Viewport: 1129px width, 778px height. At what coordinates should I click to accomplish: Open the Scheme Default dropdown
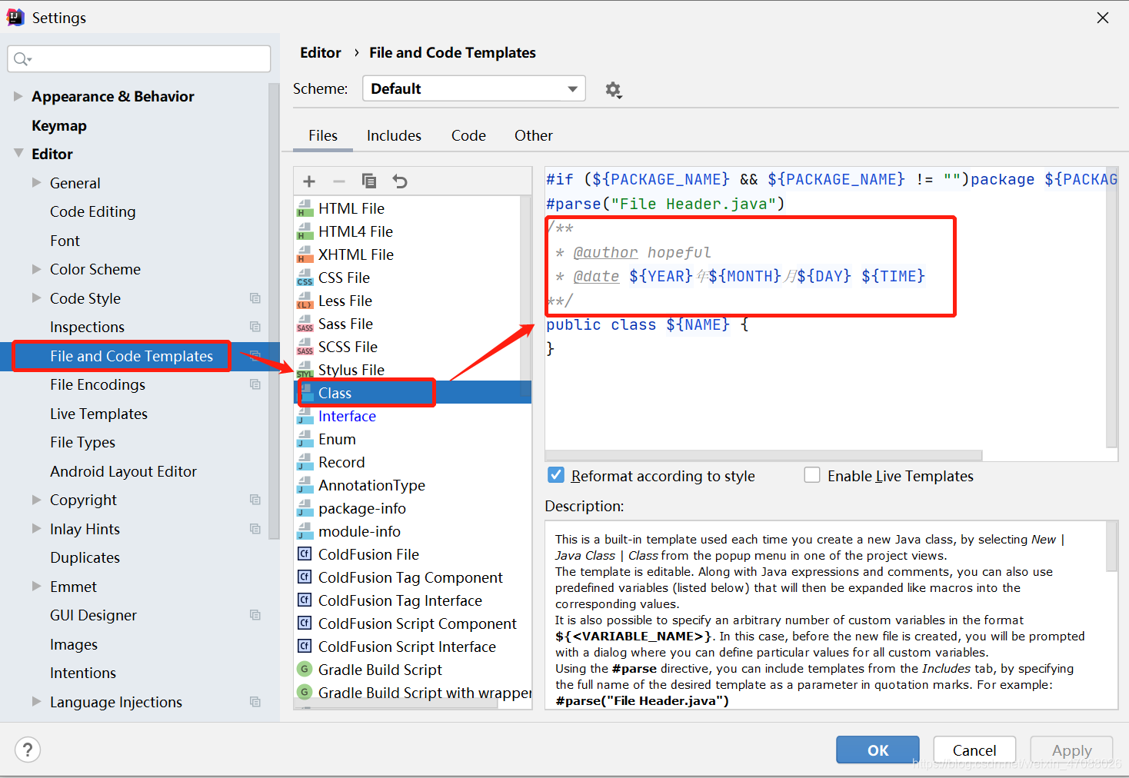coord(474,88)
